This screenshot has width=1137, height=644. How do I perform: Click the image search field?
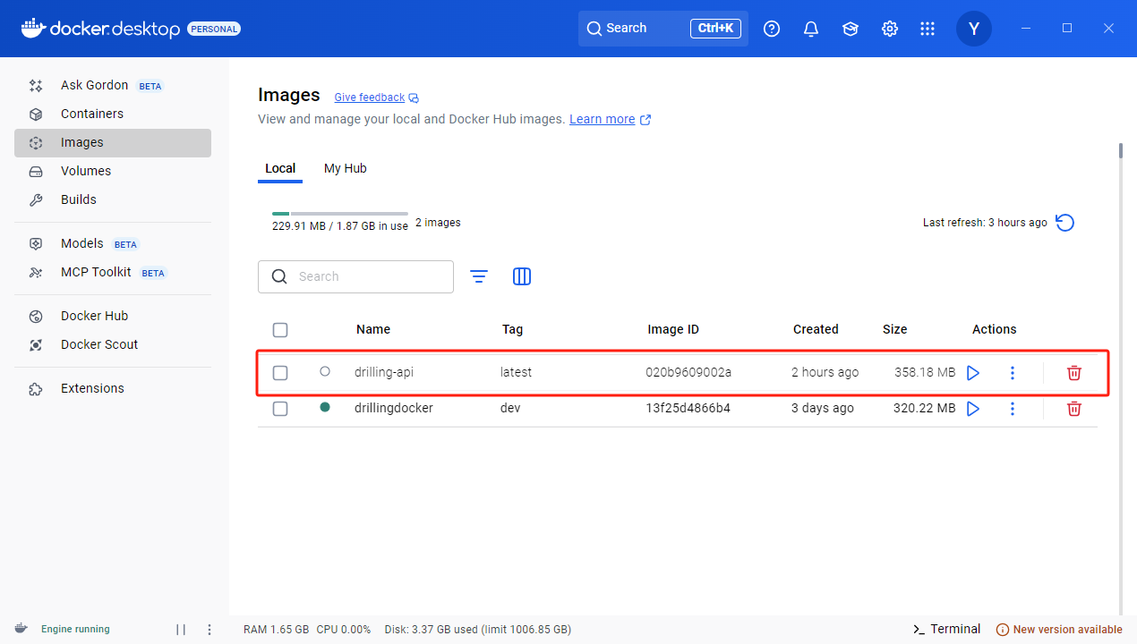tap(367, 277)
